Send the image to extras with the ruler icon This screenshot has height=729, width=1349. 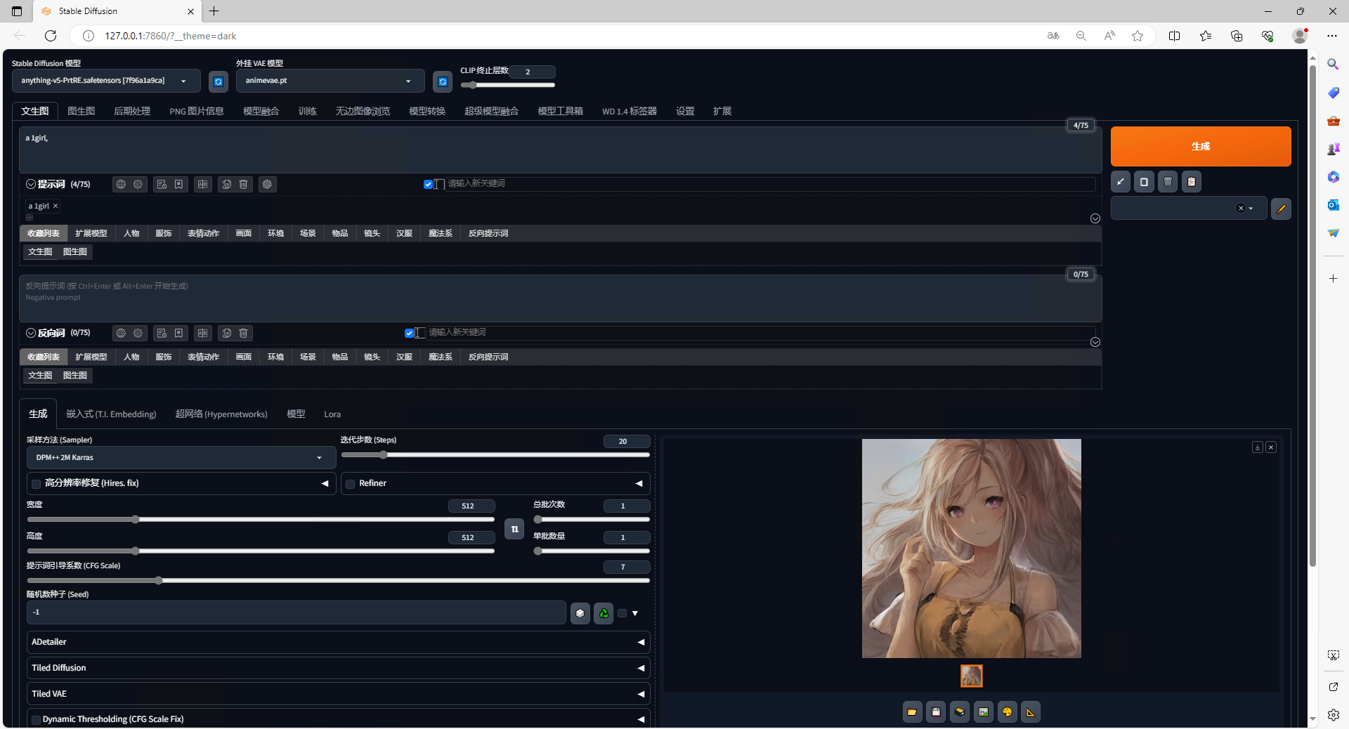(1031, 712)
